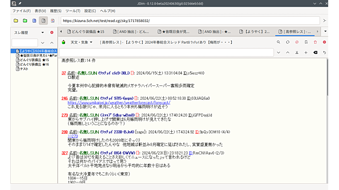Click the green folder favorites icon

point(25,21)
